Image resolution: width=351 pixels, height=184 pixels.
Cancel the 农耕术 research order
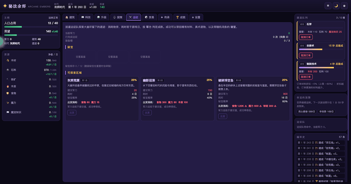click(x=306, y=55)
